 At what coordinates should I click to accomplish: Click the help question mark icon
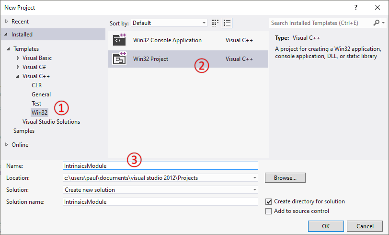tap(355, 8)
